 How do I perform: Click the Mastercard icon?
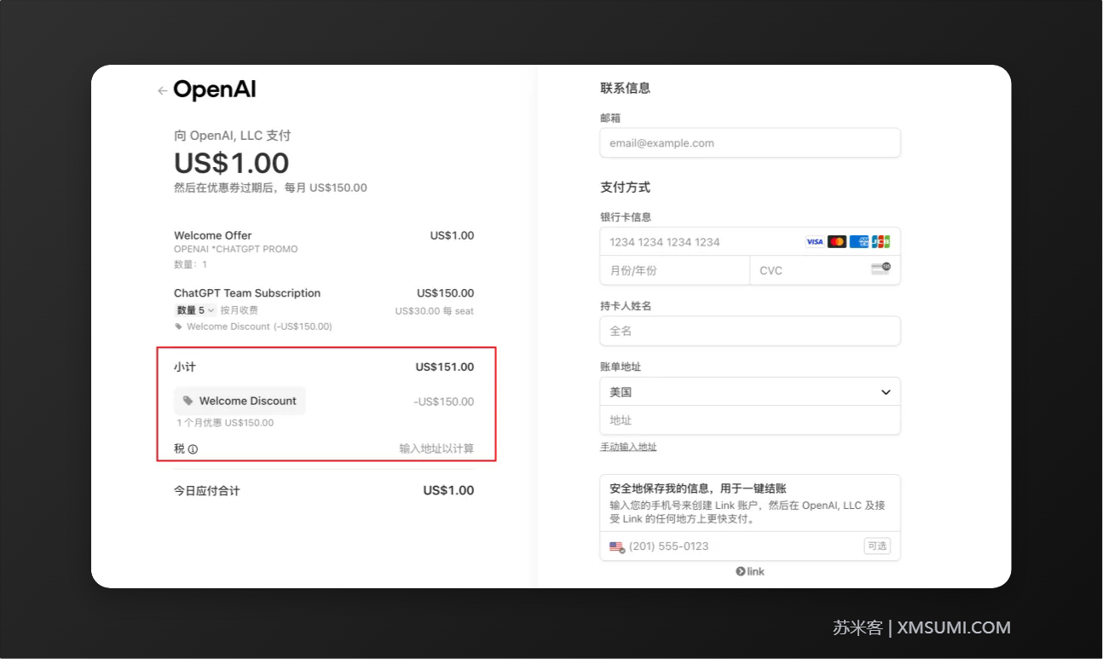837,242
